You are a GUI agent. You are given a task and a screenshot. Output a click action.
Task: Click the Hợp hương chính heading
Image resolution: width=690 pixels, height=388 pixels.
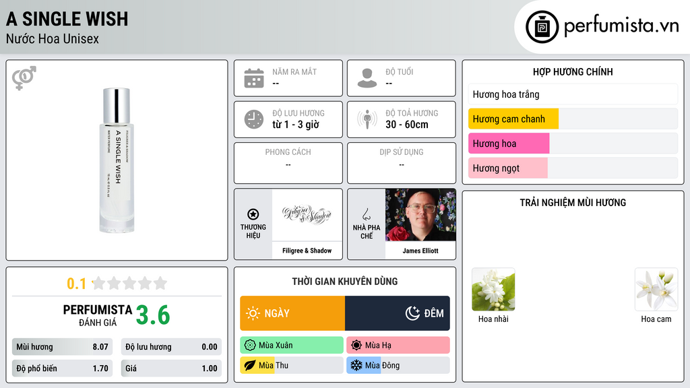pyautogui.click(x=573, y=71)
